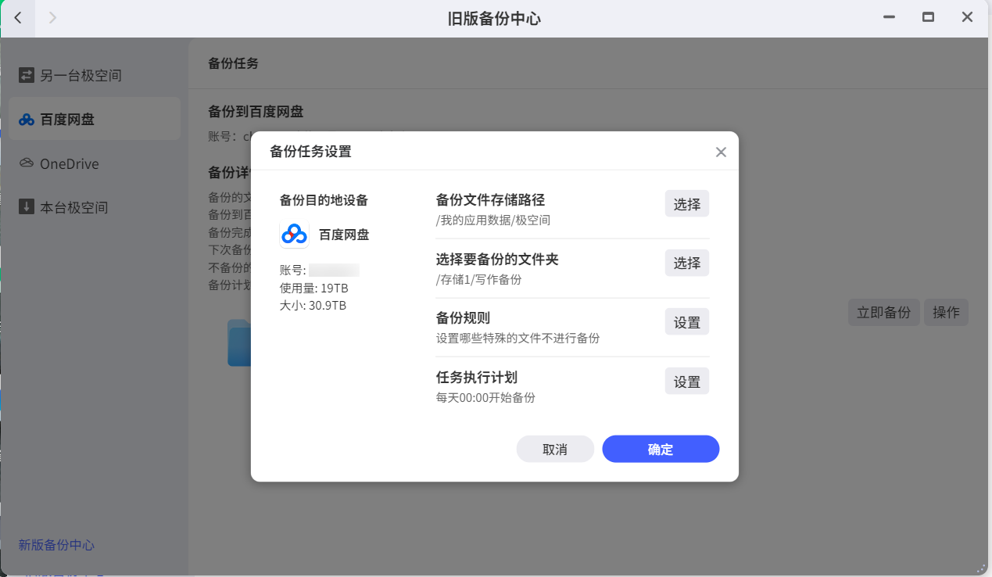This screenshot has width=992, height=577.
Task: Click the 备份任务 header in background
Action: (233, 63)
